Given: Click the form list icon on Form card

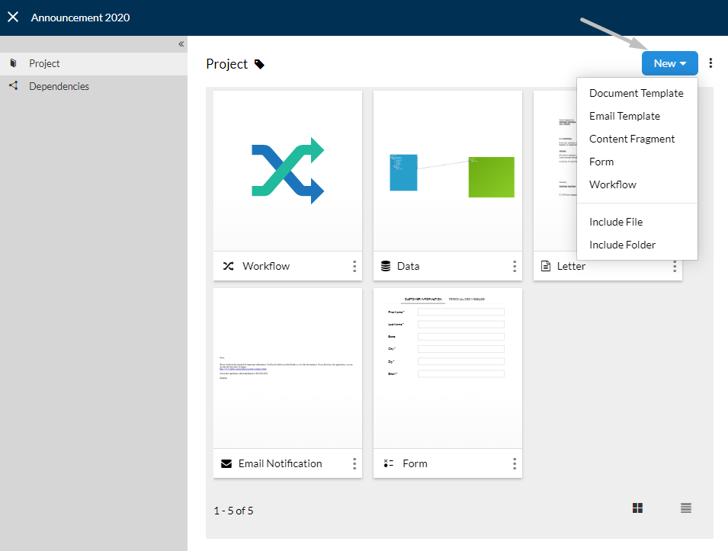Looking at the screenshot, I should [x=389, y=463].
